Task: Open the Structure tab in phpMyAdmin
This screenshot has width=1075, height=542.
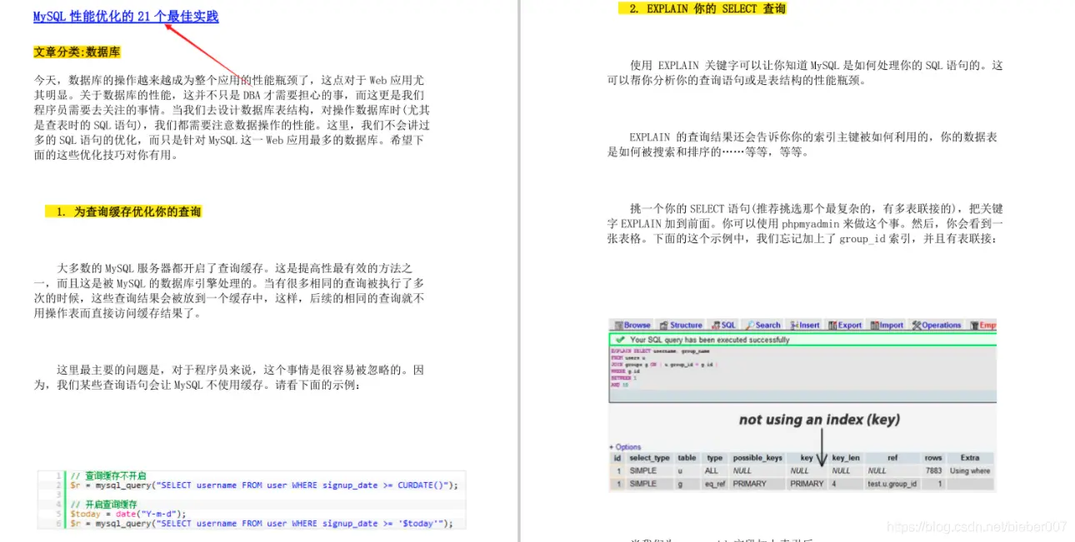Action: point(681,326)
